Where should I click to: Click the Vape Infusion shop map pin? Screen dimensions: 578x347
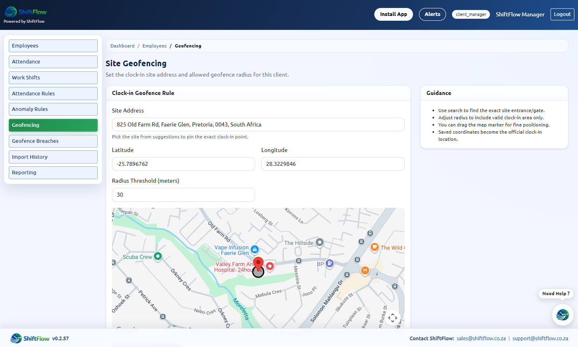tap(255, 249)
